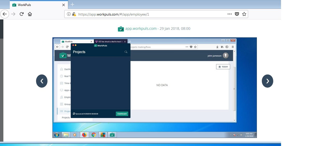
Task: Click the WorkPuls briefcase icon beside the link
Action: [121, 29]
